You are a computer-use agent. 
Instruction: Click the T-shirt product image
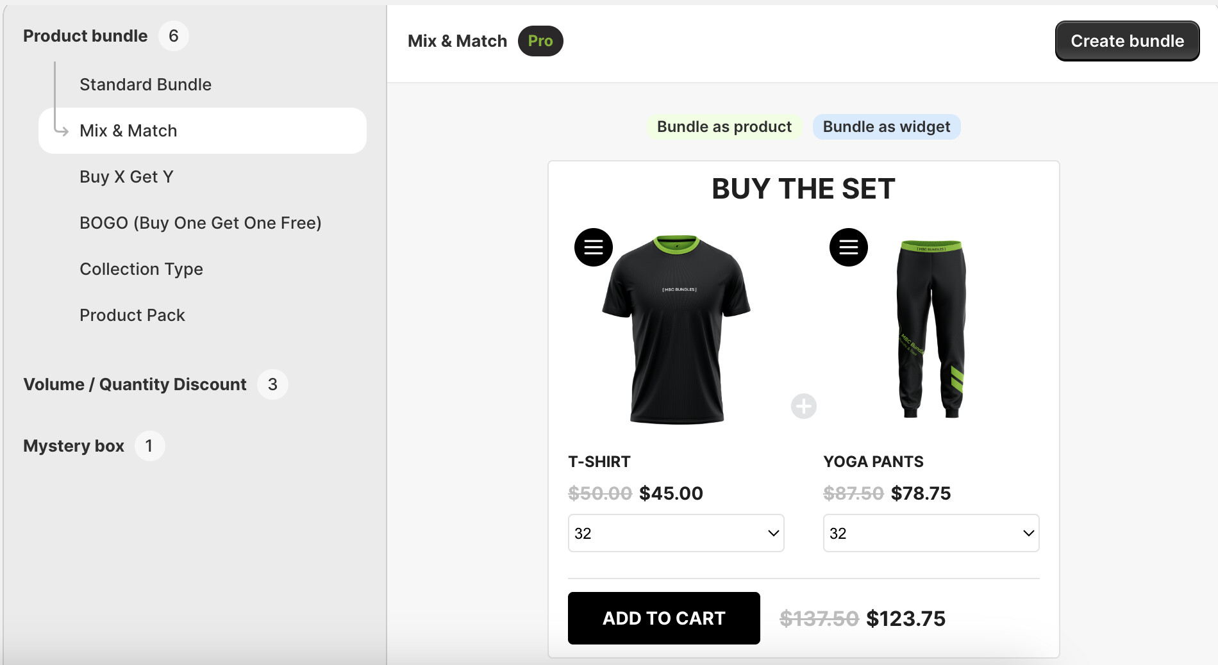click(x=676, y=330)
